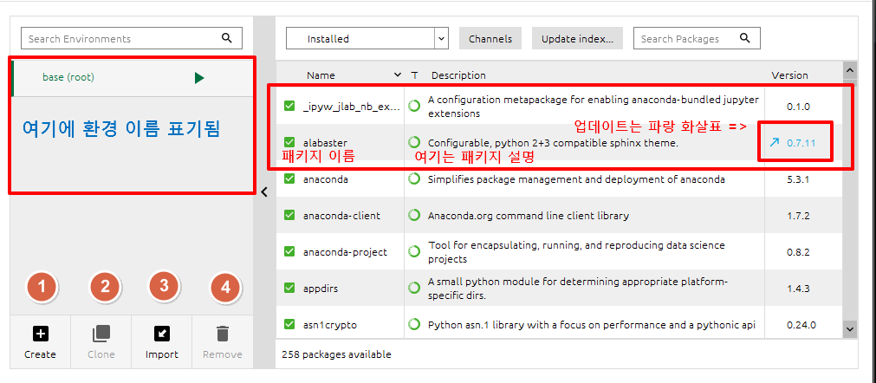
Task: Toggle the anaconda package checkbox
Action: (289, 179)
